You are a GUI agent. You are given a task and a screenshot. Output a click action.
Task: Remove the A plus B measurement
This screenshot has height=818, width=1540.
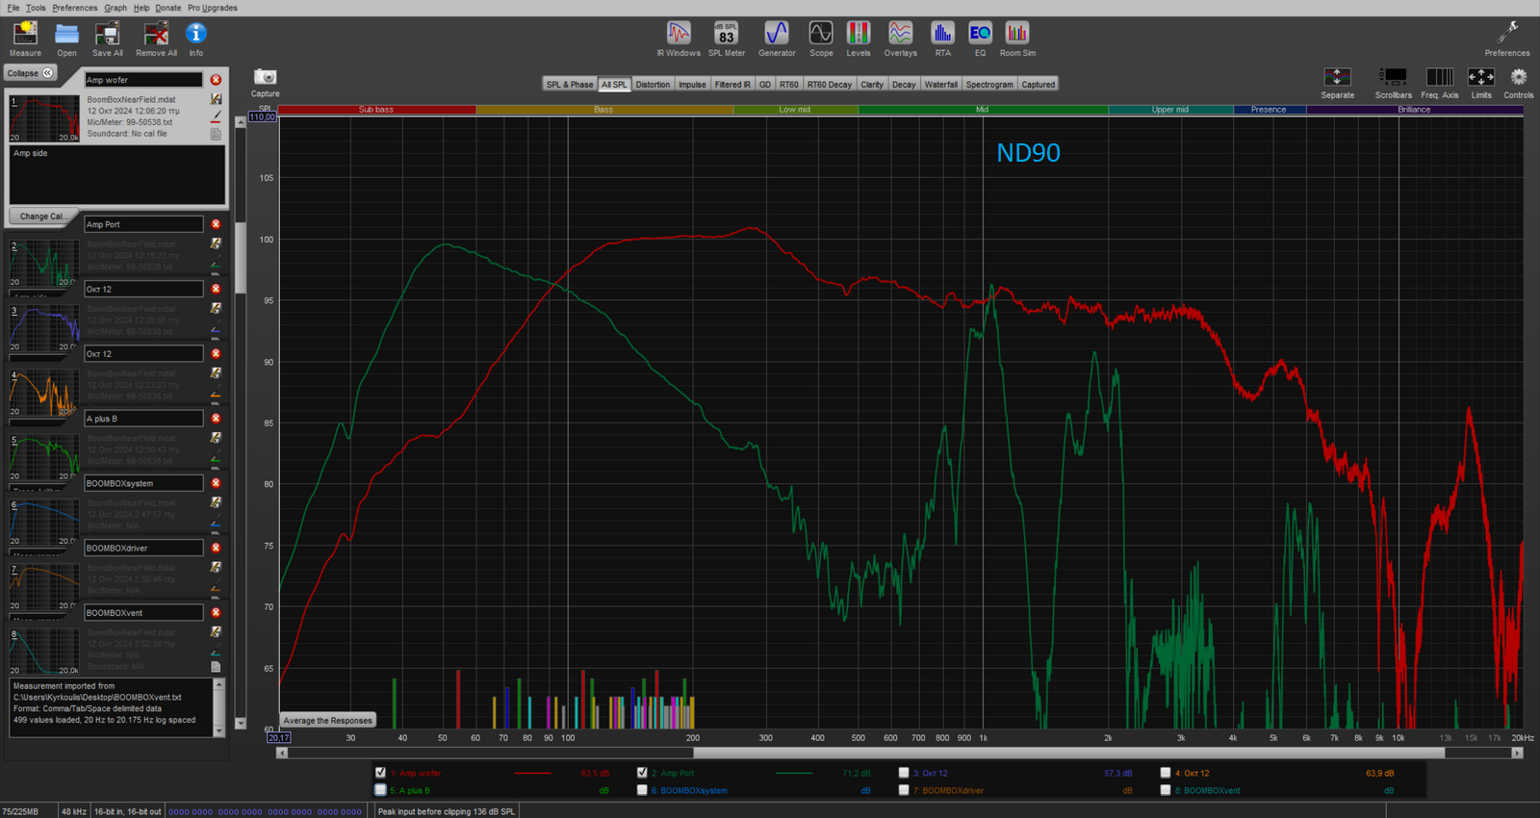pyautogui.click(x=216, y=419)
